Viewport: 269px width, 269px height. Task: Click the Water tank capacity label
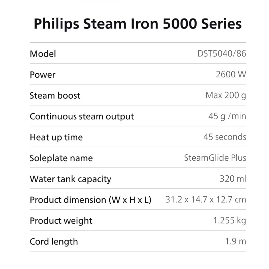(70, 179)
